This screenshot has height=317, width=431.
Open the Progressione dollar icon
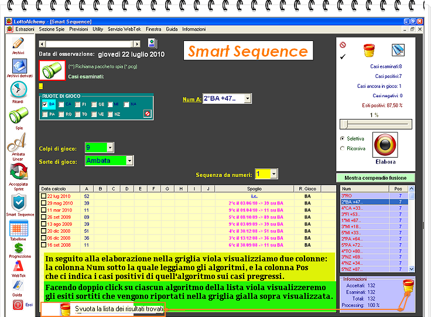(x=18, y=249)
